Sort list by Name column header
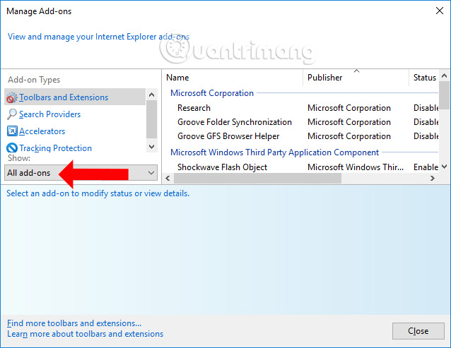The height and width of the screenshot is (348, 451). coord(233,78)
